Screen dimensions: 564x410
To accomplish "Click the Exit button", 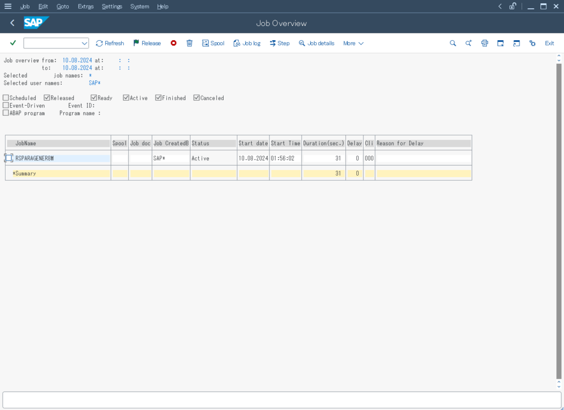I will pos(549,43).
